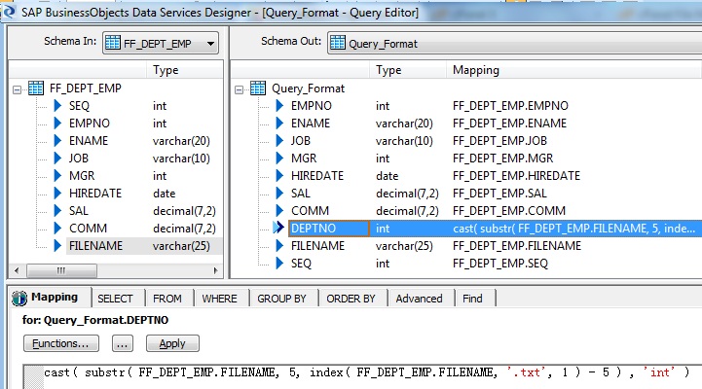Click the date type of input HIREDATE
This screenshot has height=389, width=702.
click(164, 194)
